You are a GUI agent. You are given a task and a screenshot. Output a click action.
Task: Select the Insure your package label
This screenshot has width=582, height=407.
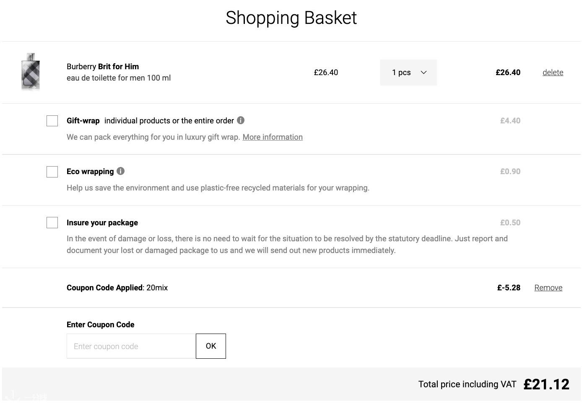(x=102, y=223)
